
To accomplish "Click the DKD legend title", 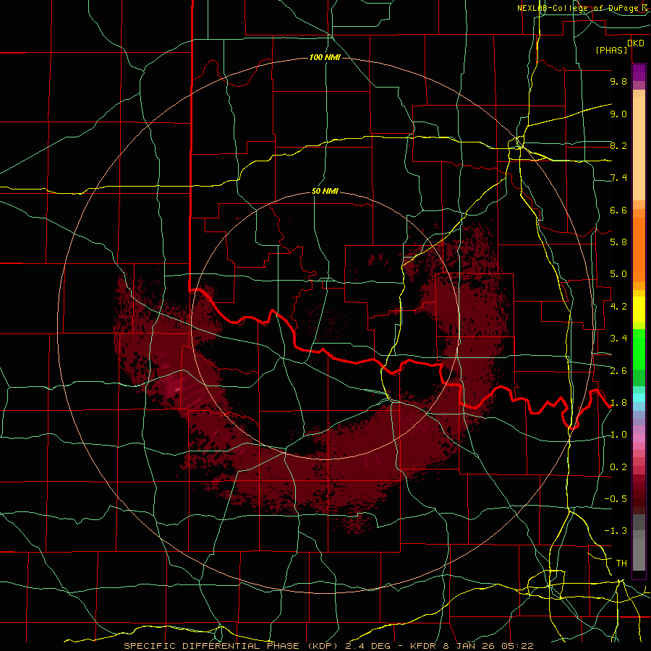I will (x=636, y=43).
